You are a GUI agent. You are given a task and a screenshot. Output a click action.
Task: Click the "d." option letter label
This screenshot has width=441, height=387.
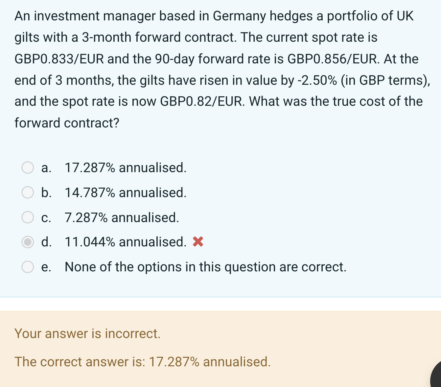[x=46, y=242]
